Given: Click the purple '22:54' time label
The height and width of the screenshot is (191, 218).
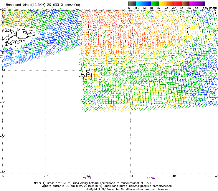Looking at the screenshot, I should (x=151, y=178).
